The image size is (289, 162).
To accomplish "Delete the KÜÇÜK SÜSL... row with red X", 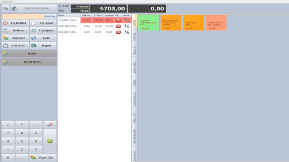I will [x=118, y=32].
